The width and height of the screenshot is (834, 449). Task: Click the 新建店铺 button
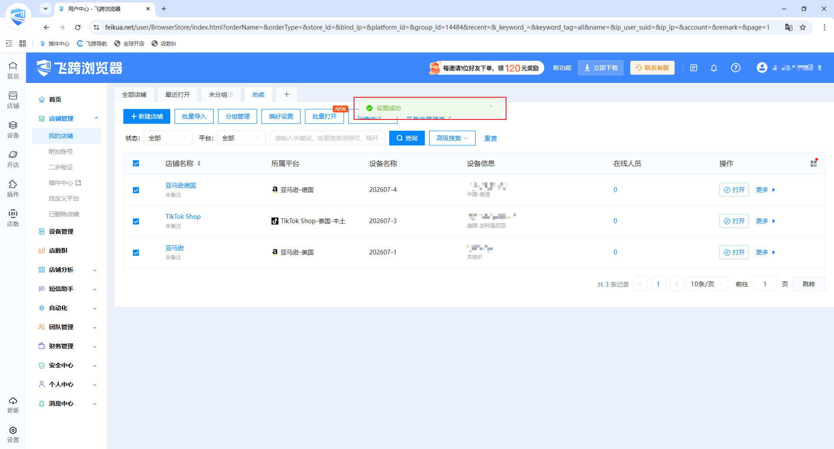[x=147, y=116]
